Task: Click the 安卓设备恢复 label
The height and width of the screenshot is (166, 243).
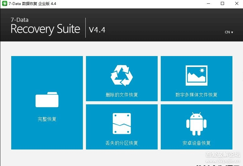Action: click(x=196, y=143)
